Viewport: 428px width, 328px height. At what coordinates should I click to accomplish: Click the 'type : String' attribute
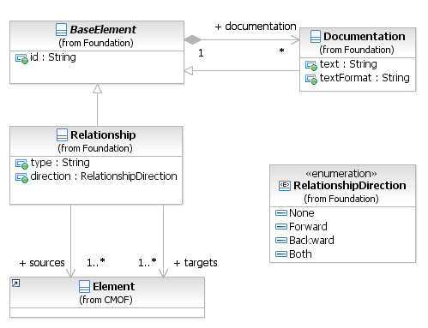coord(52,163)
